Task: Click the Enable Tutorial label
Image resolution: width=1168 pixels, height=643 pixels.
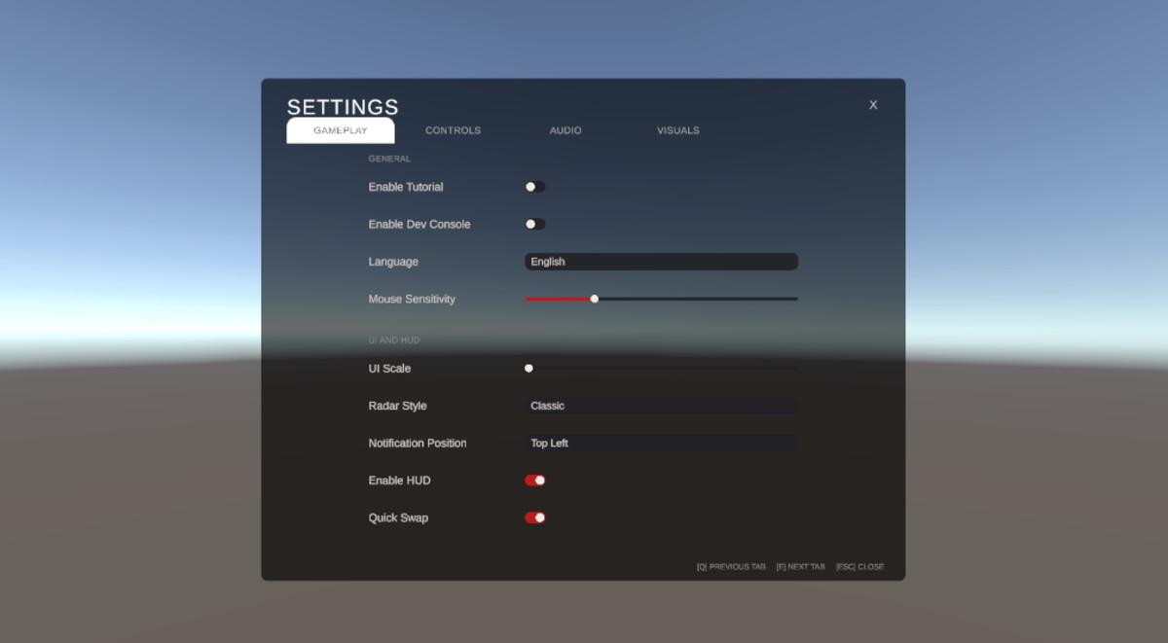Action: 406,187
